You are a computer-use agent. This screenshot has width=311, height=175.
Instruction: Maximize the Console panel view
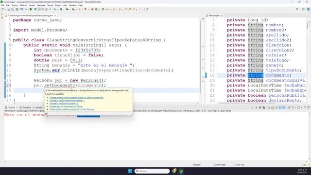(309, 107)
